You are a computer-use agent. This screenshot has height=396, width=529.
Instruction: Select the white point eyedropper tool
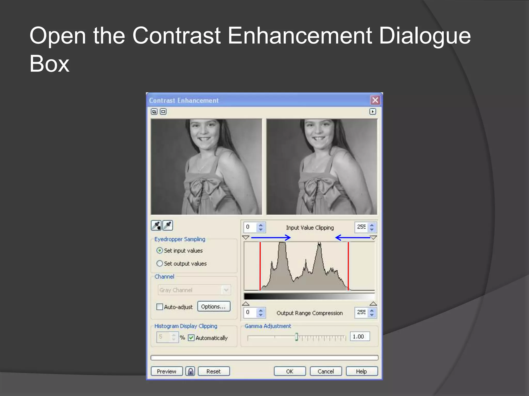[x=168, y=225]
